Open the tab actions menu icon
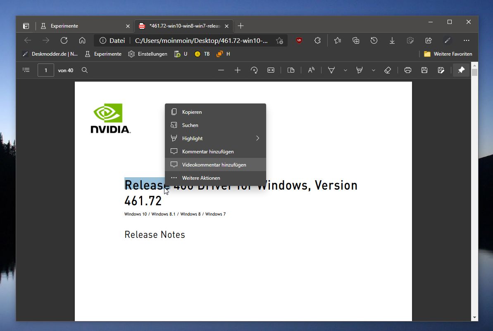This screenshot has width=493, height=331. (26, 26)
